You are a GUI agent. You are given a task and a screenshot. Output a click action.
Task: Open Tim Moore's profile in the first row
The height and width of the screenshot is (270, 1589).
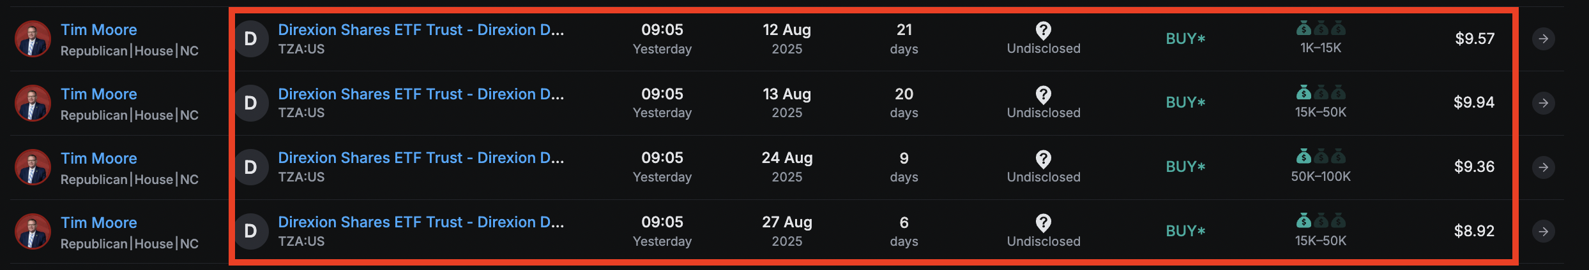(99, 30)
